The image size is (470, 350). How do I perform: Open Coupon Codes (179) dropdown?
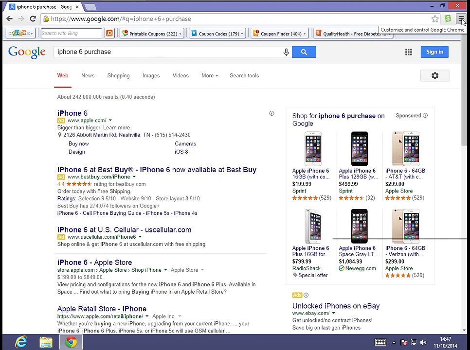(x=218, y=34)
